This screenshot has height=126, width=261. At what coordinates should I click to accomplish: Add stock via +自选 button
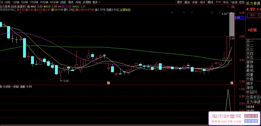(x=234, y=2)
